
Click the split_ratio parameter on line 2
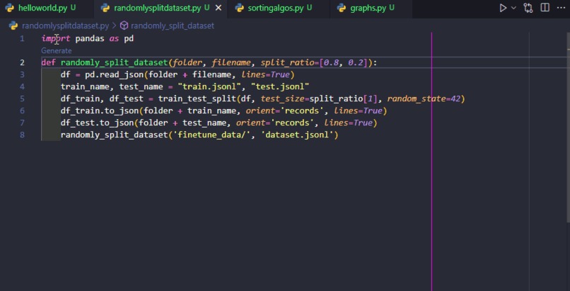tap(287, 62)
